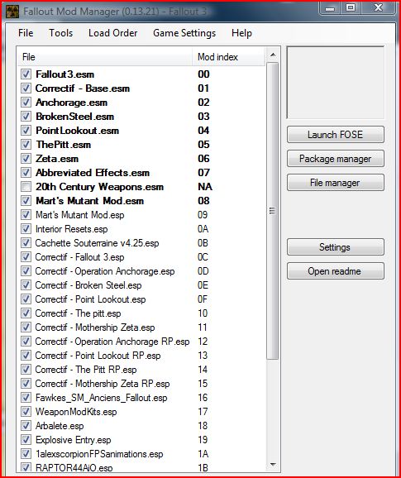Toggle the ThePitt.esm checkbox
The image size is (401, 478).
[26, 144]
